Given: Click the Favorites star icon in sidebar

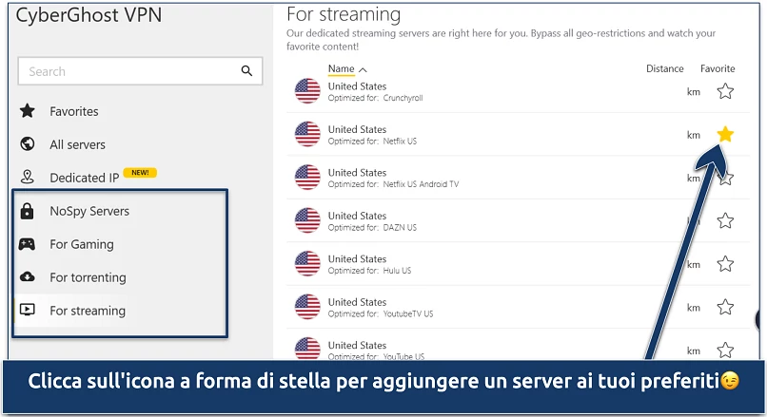Looking at the screenshot, I should 28,111.
